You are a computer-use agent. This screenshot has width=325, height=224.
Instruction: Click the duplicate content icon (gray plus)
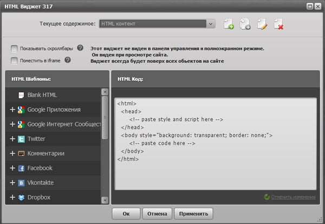[x=245, y=24]
